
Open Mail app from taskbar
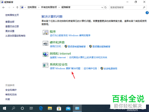(68, 108)
